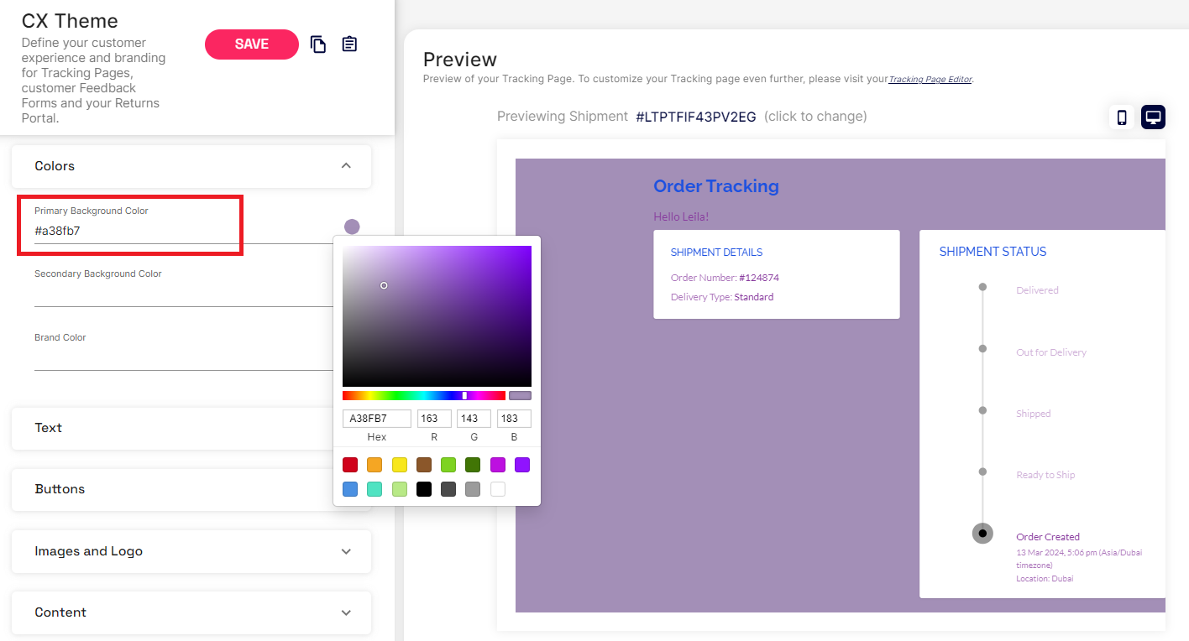This screenshot has width=1189, height=641.
Task: Click the copy theme icon
Action: tap(318, 44)
